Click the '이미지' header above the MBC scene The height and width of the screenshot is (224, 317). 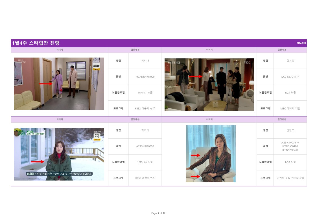coord(209,50)
